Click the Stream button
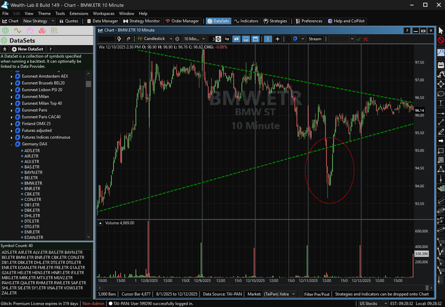 click(x=315, y=39)
